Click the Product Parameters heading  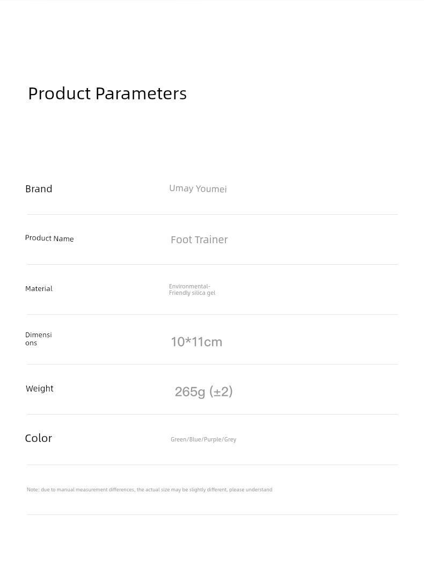click(x=107, y=94)
